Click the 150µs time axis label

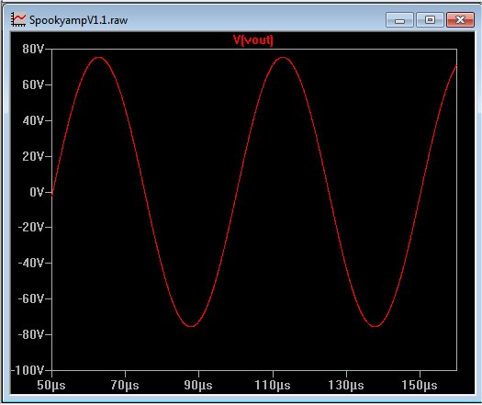(x=420, y=385)
